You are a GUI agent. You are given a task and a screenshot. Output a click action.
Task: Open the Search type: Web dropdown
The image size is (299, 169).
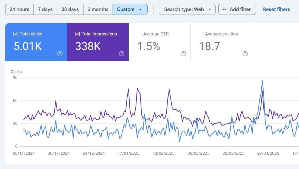click(187, 9)
